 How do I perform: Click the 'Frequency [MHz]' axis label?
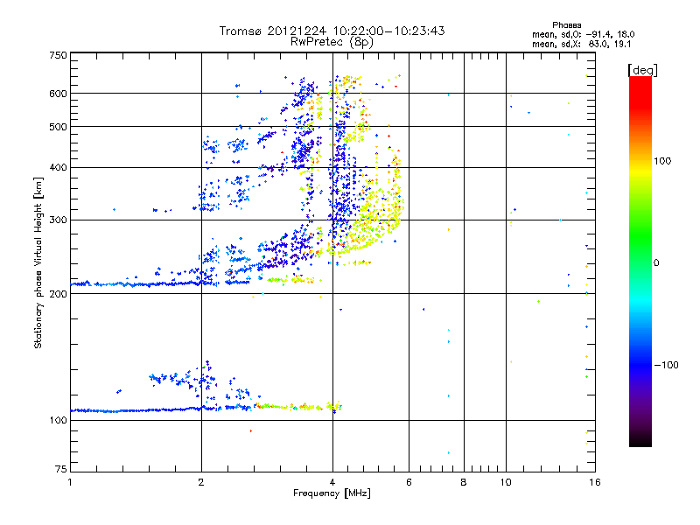(x=332, y=493)
